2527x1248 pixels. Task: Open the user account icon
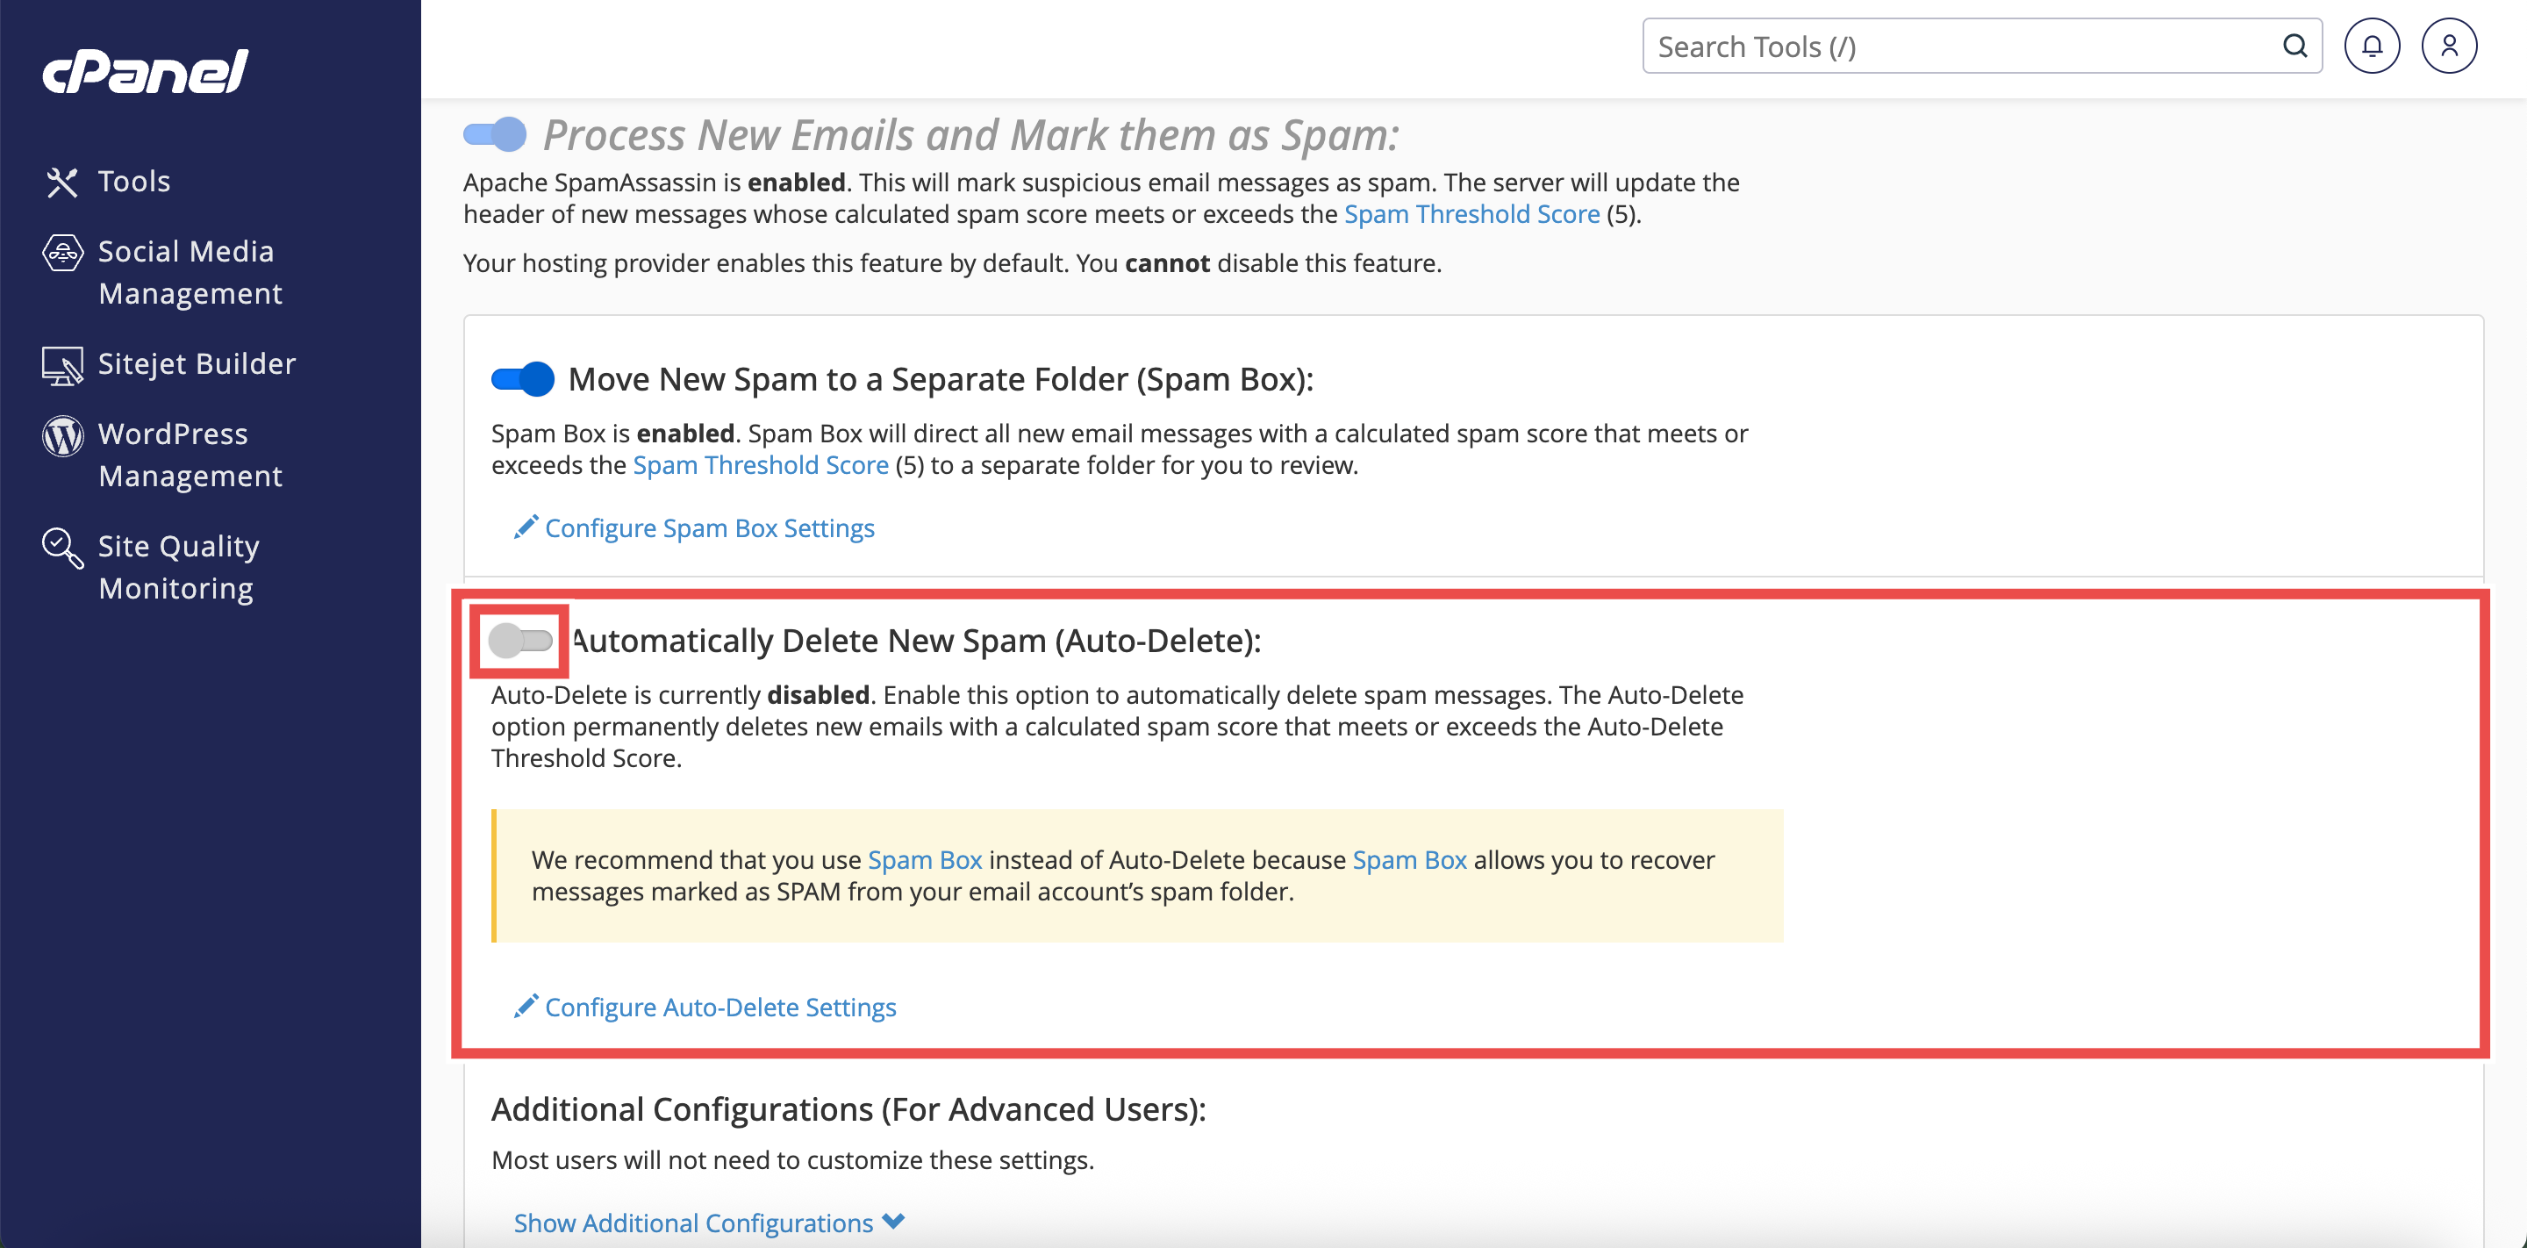click(x=2449, y=47)
